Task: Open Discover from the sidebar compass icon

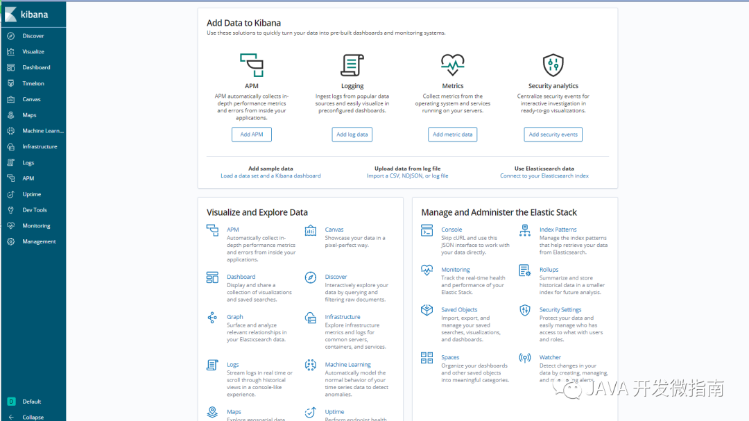Action: click(11, 36)
